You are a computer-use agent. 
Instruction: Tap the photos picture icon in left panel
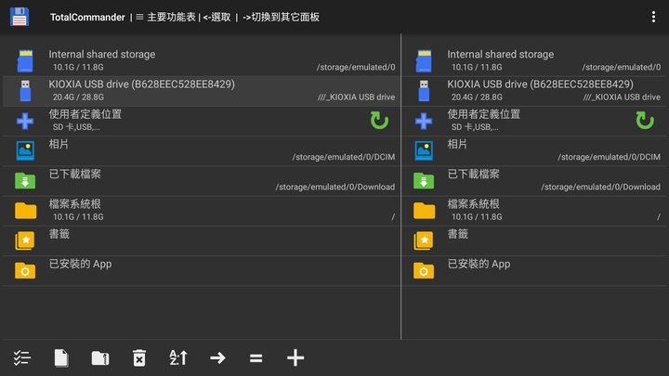[x=25, y=150]
